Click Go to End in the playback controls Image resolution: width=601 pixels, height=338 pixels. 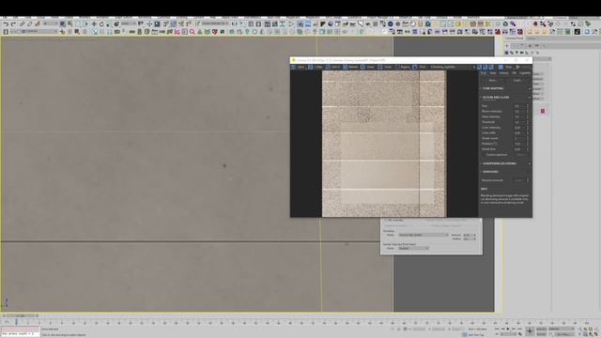click(x=519, y=329)
